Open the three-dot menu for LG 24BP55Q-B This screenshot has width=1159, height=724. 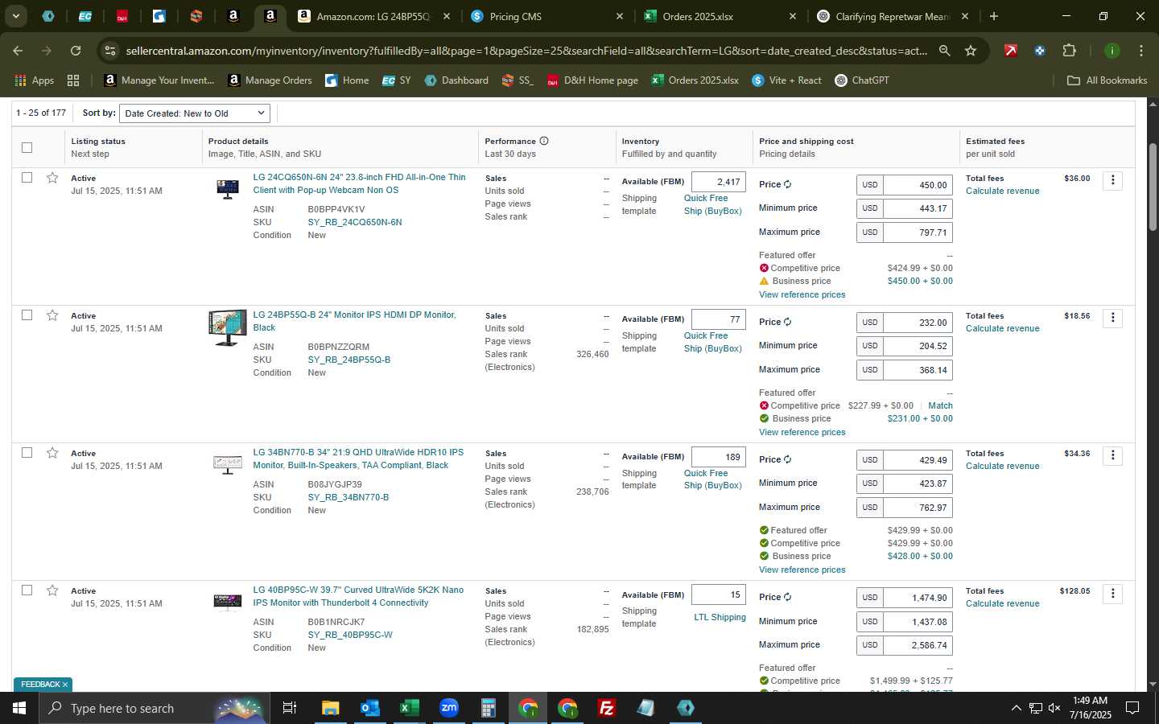pyautogui.click(x=1113, y=318)
